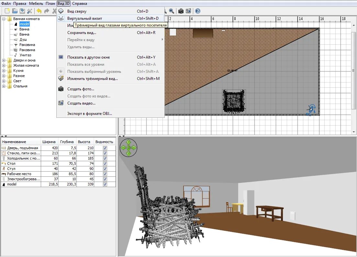
Task: Select the brown table on the plan
Action: 203,33
